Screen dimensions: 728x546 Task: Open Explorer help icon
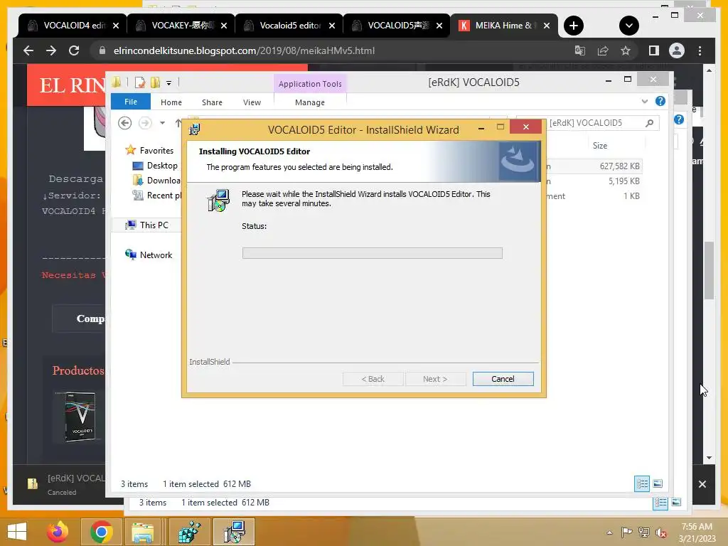click(x=660, y=101)
